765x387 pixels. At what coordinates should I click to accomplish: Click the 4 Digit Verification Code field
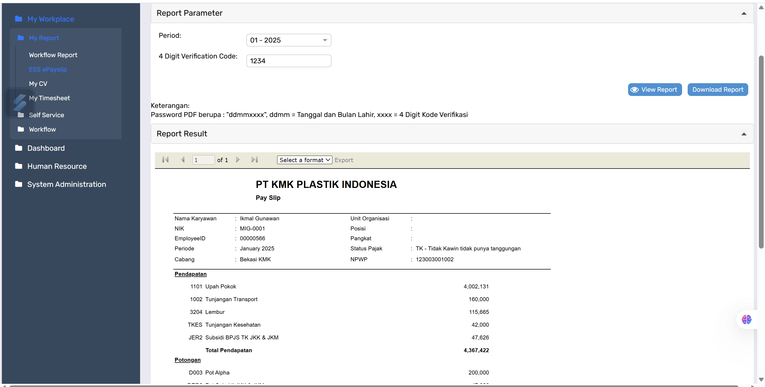(x=289, y=61)
